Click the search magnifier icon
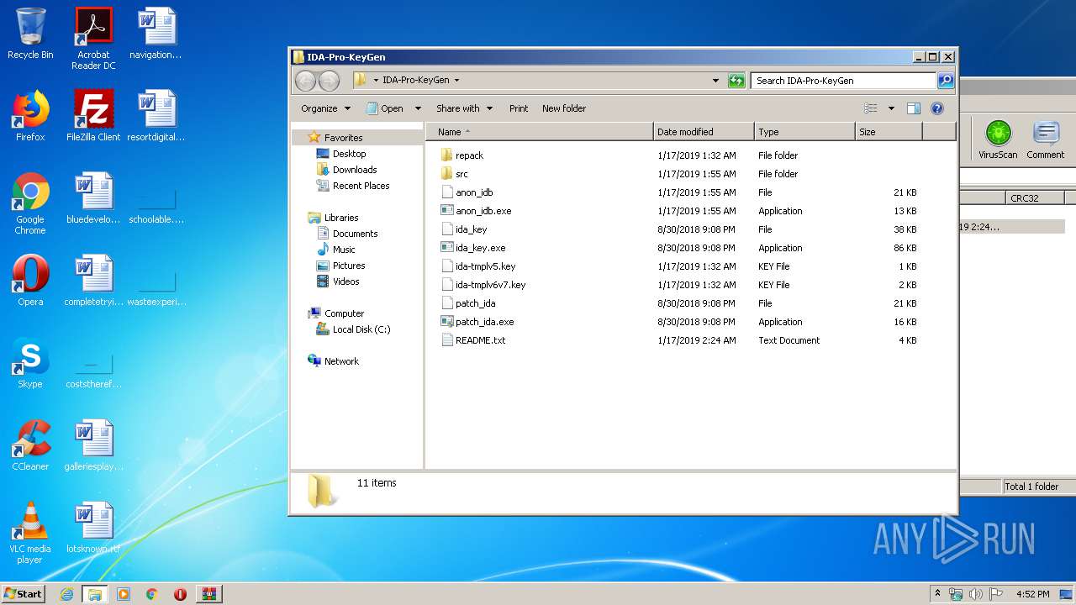The width and height of the screenshot is (1076, 605). pos(946,81)
